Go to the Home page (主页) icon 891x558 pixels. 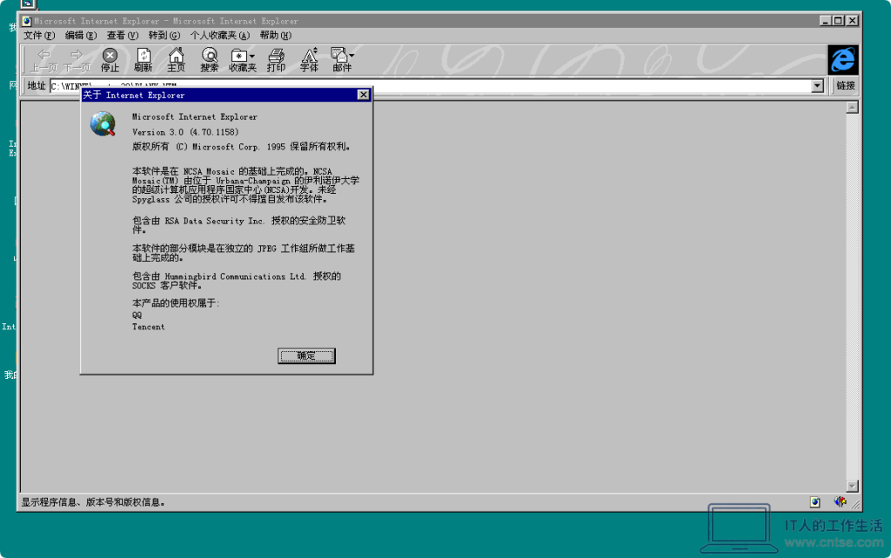[x=176, y=60]
